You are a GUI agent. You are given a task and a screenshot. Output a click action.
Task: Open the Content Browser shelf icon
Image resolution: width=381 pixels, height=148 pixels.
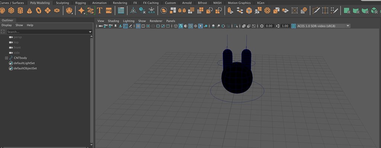(121, 10)
